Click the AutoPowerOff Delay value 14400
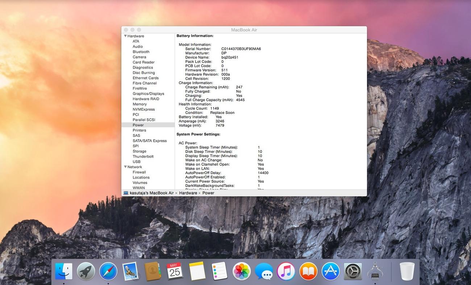The height and width of the screenshot is (285, 471). tap(263, 173)
